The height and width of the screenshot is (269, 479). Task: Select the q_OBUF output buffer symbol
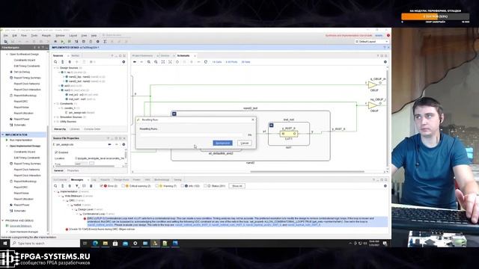pyautogui.click(x=373, y=84)
